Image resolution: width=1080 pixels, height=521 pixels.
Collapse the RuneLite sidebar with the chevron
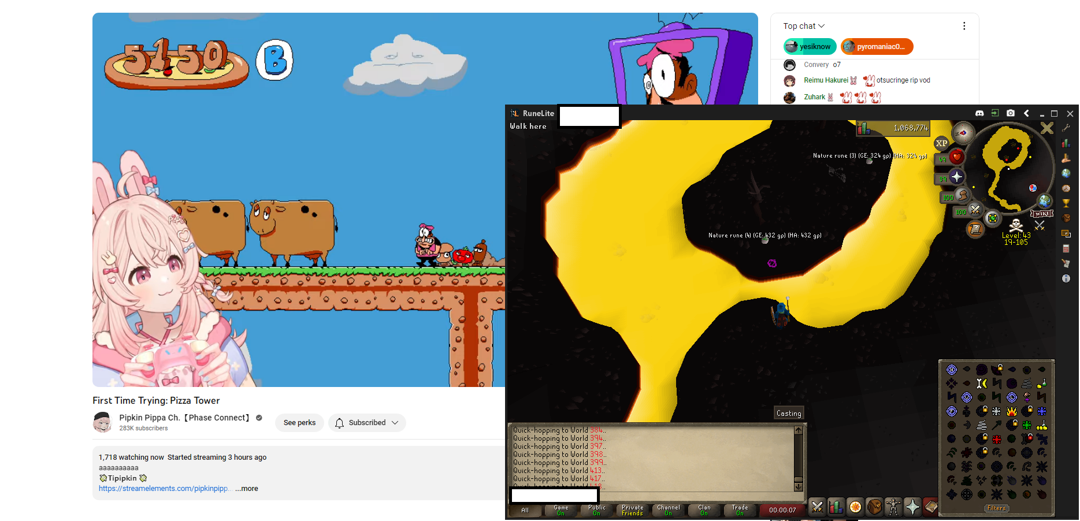pos(1026,113)
